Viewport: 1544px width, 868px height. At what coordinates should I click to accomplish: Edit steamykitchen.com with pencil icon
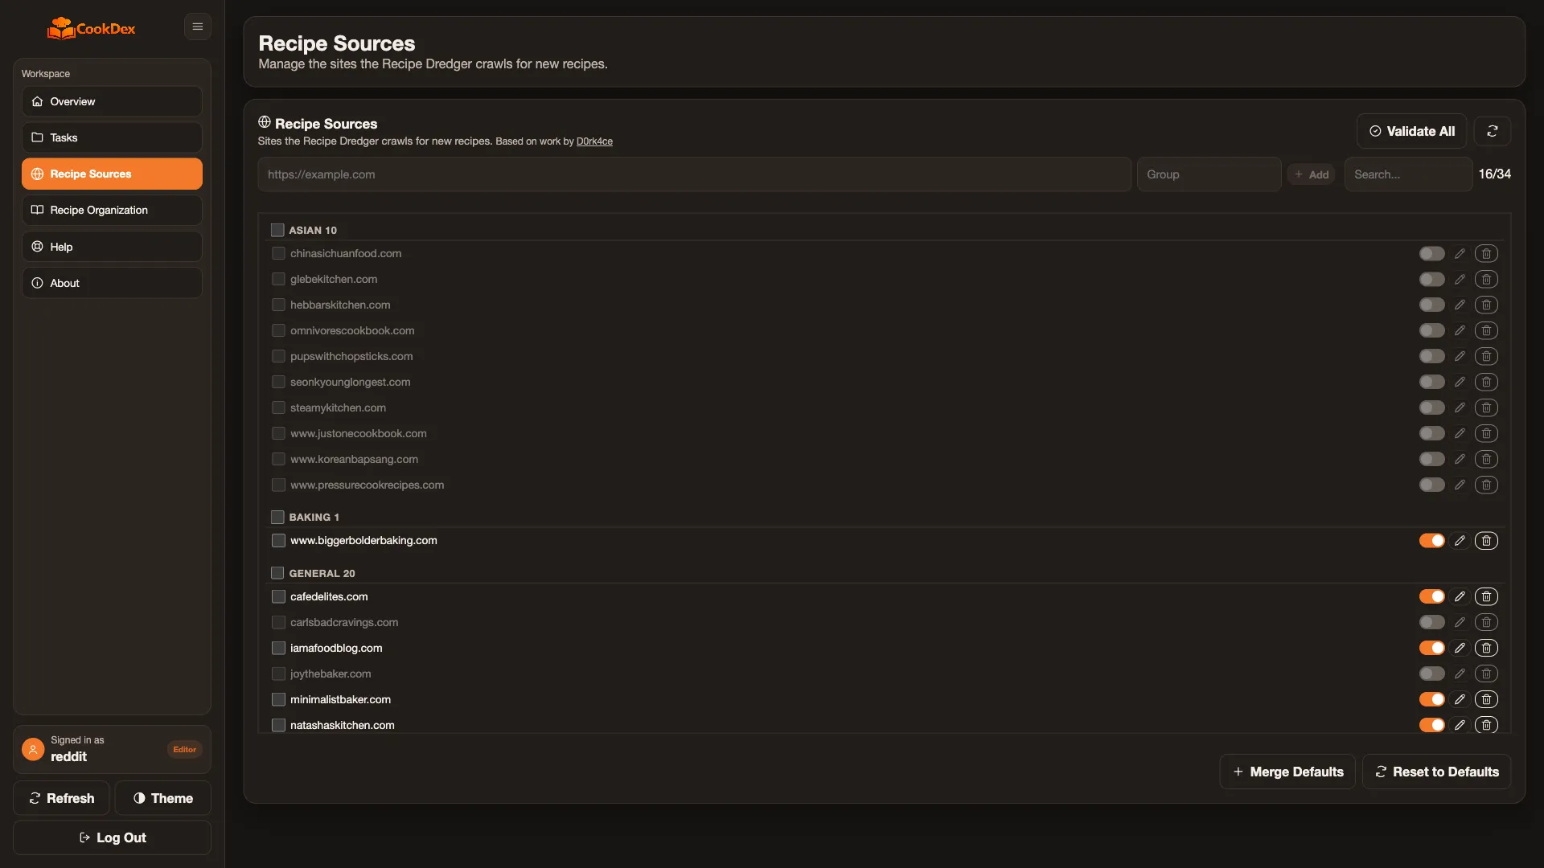[x=1460, y=408]
